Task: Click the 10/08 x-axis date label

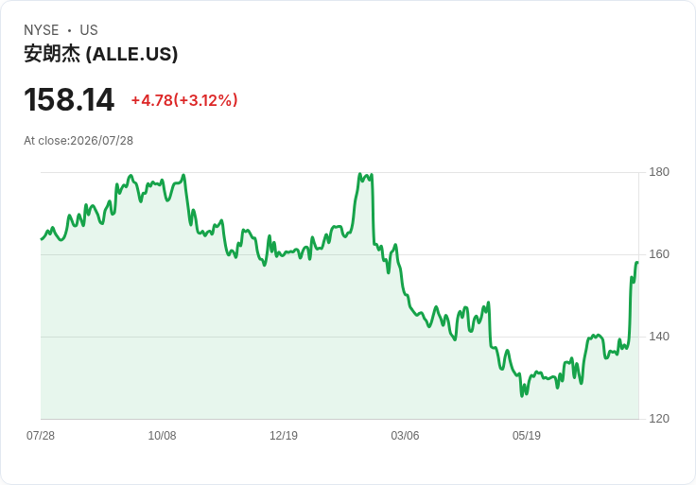Action: [162, 435]
